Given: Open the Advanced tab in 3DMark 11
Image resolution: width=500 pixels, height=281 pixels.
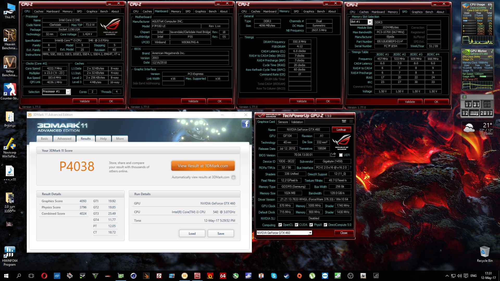Looking at the screenshot, I should 64,139.
